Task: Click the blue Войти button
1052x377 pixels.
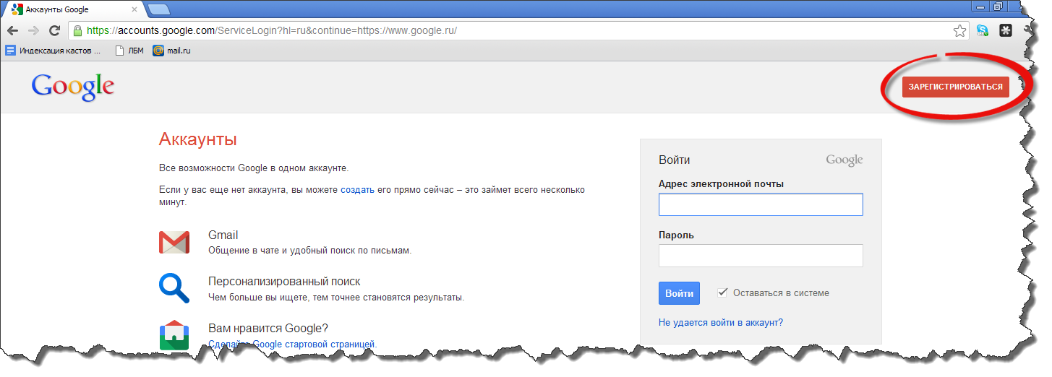Action: tap(679, 293)
